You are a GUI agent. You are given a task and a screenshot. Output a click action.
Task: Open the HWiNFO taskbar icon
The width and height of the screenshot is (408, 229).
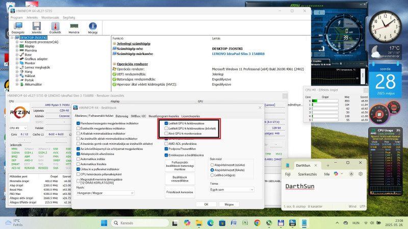point(292,223)
